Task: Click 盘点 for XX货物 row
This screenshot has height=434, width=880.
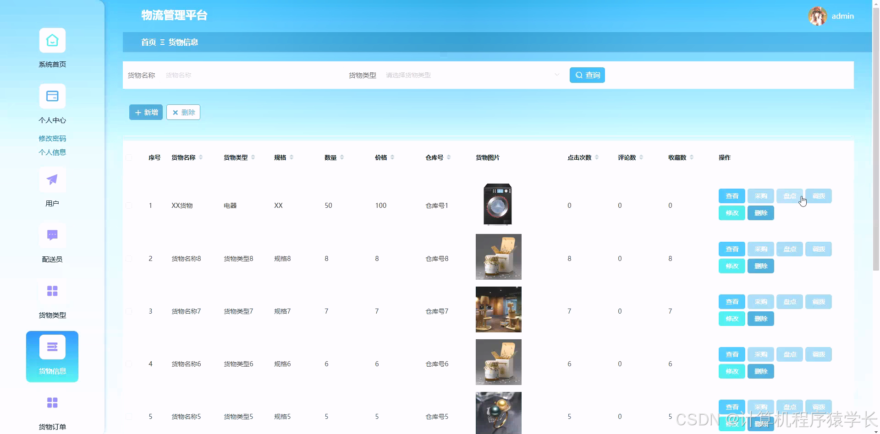Action: pyautogui.click(x=790, y=196)
